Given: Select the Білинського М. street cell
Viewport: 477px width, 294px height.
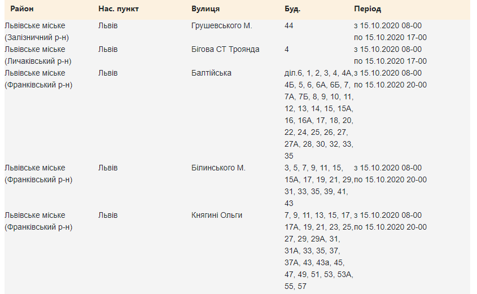Looking at the screenshot, I should 218,168.
